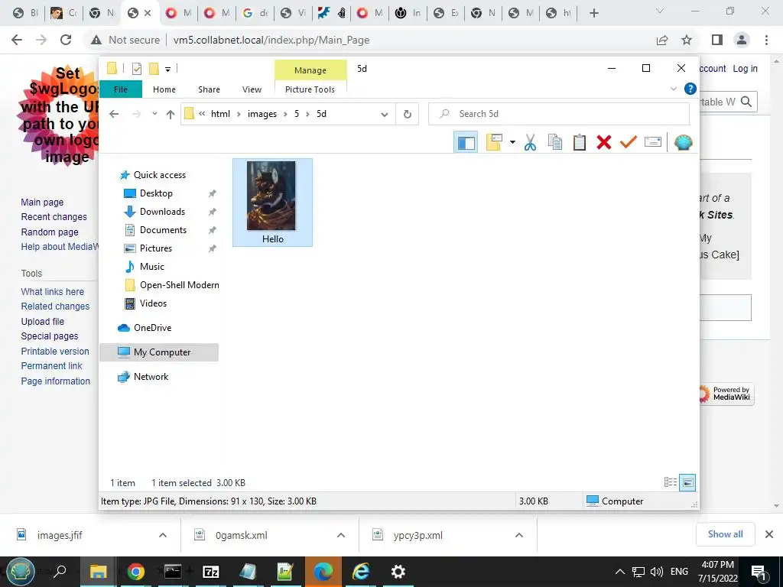Viewport: 783px width, 587px height.
Task: Open 7-Zip from the taskbar
Action: (211, 572)
